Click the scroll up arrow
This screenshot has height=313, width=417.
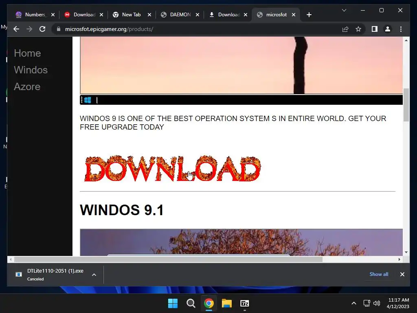click(406, 40)
